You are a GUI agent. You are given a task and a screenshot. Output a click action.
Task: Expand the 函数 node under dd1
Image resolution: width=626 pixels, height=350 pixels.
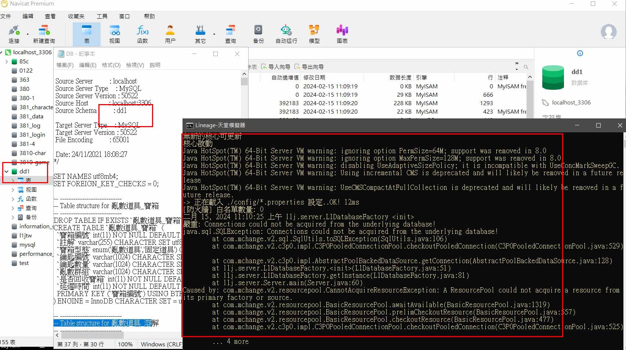click(x=13, y=199)
